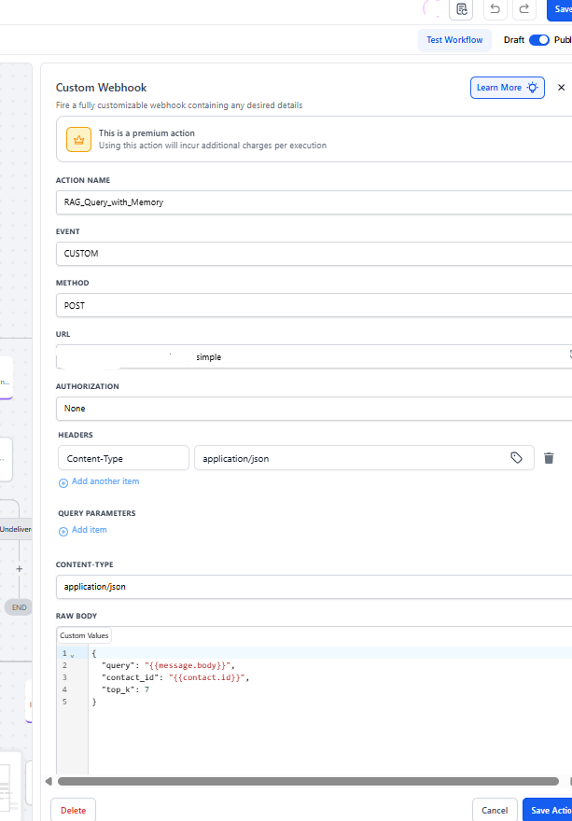Close the Custom Webhook panel

561,88
